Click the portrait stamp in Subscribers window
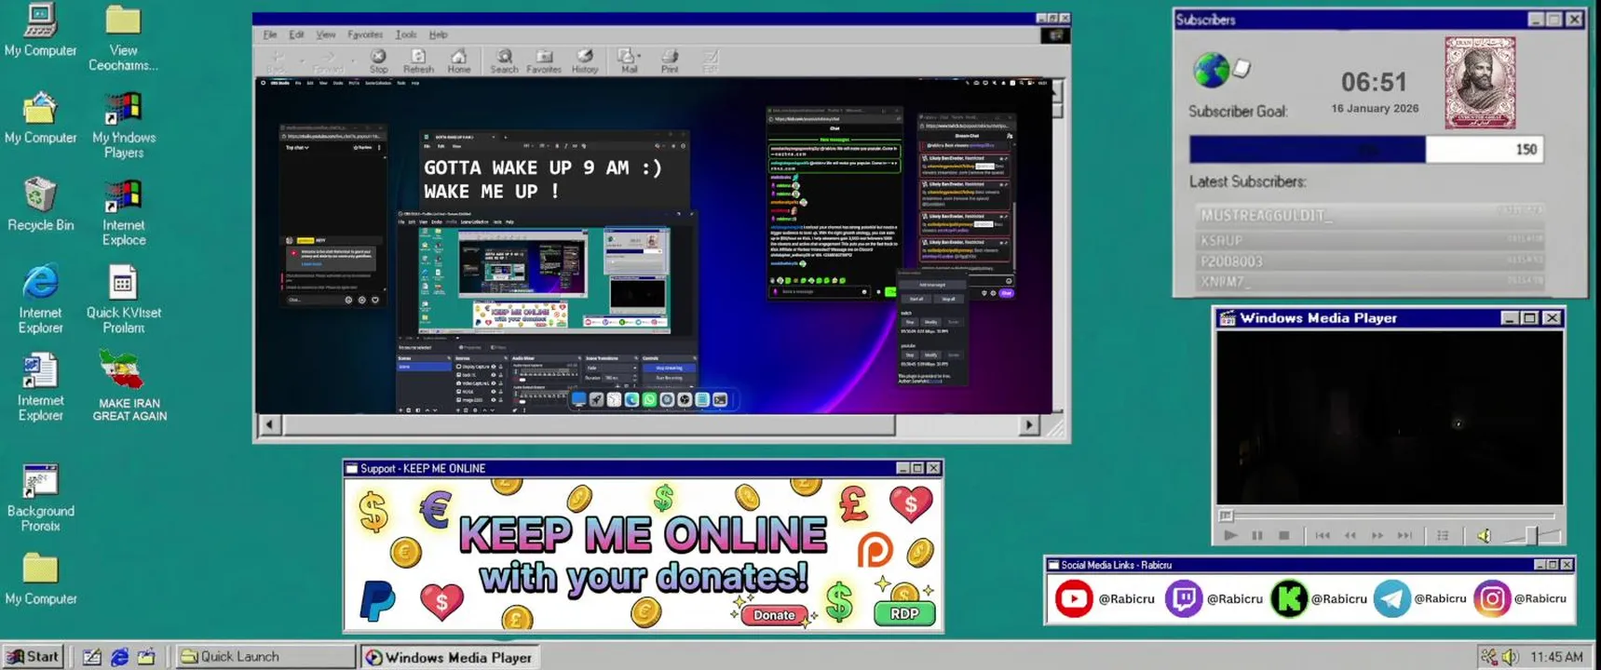1601x670 pixels. coord(1480,83)
